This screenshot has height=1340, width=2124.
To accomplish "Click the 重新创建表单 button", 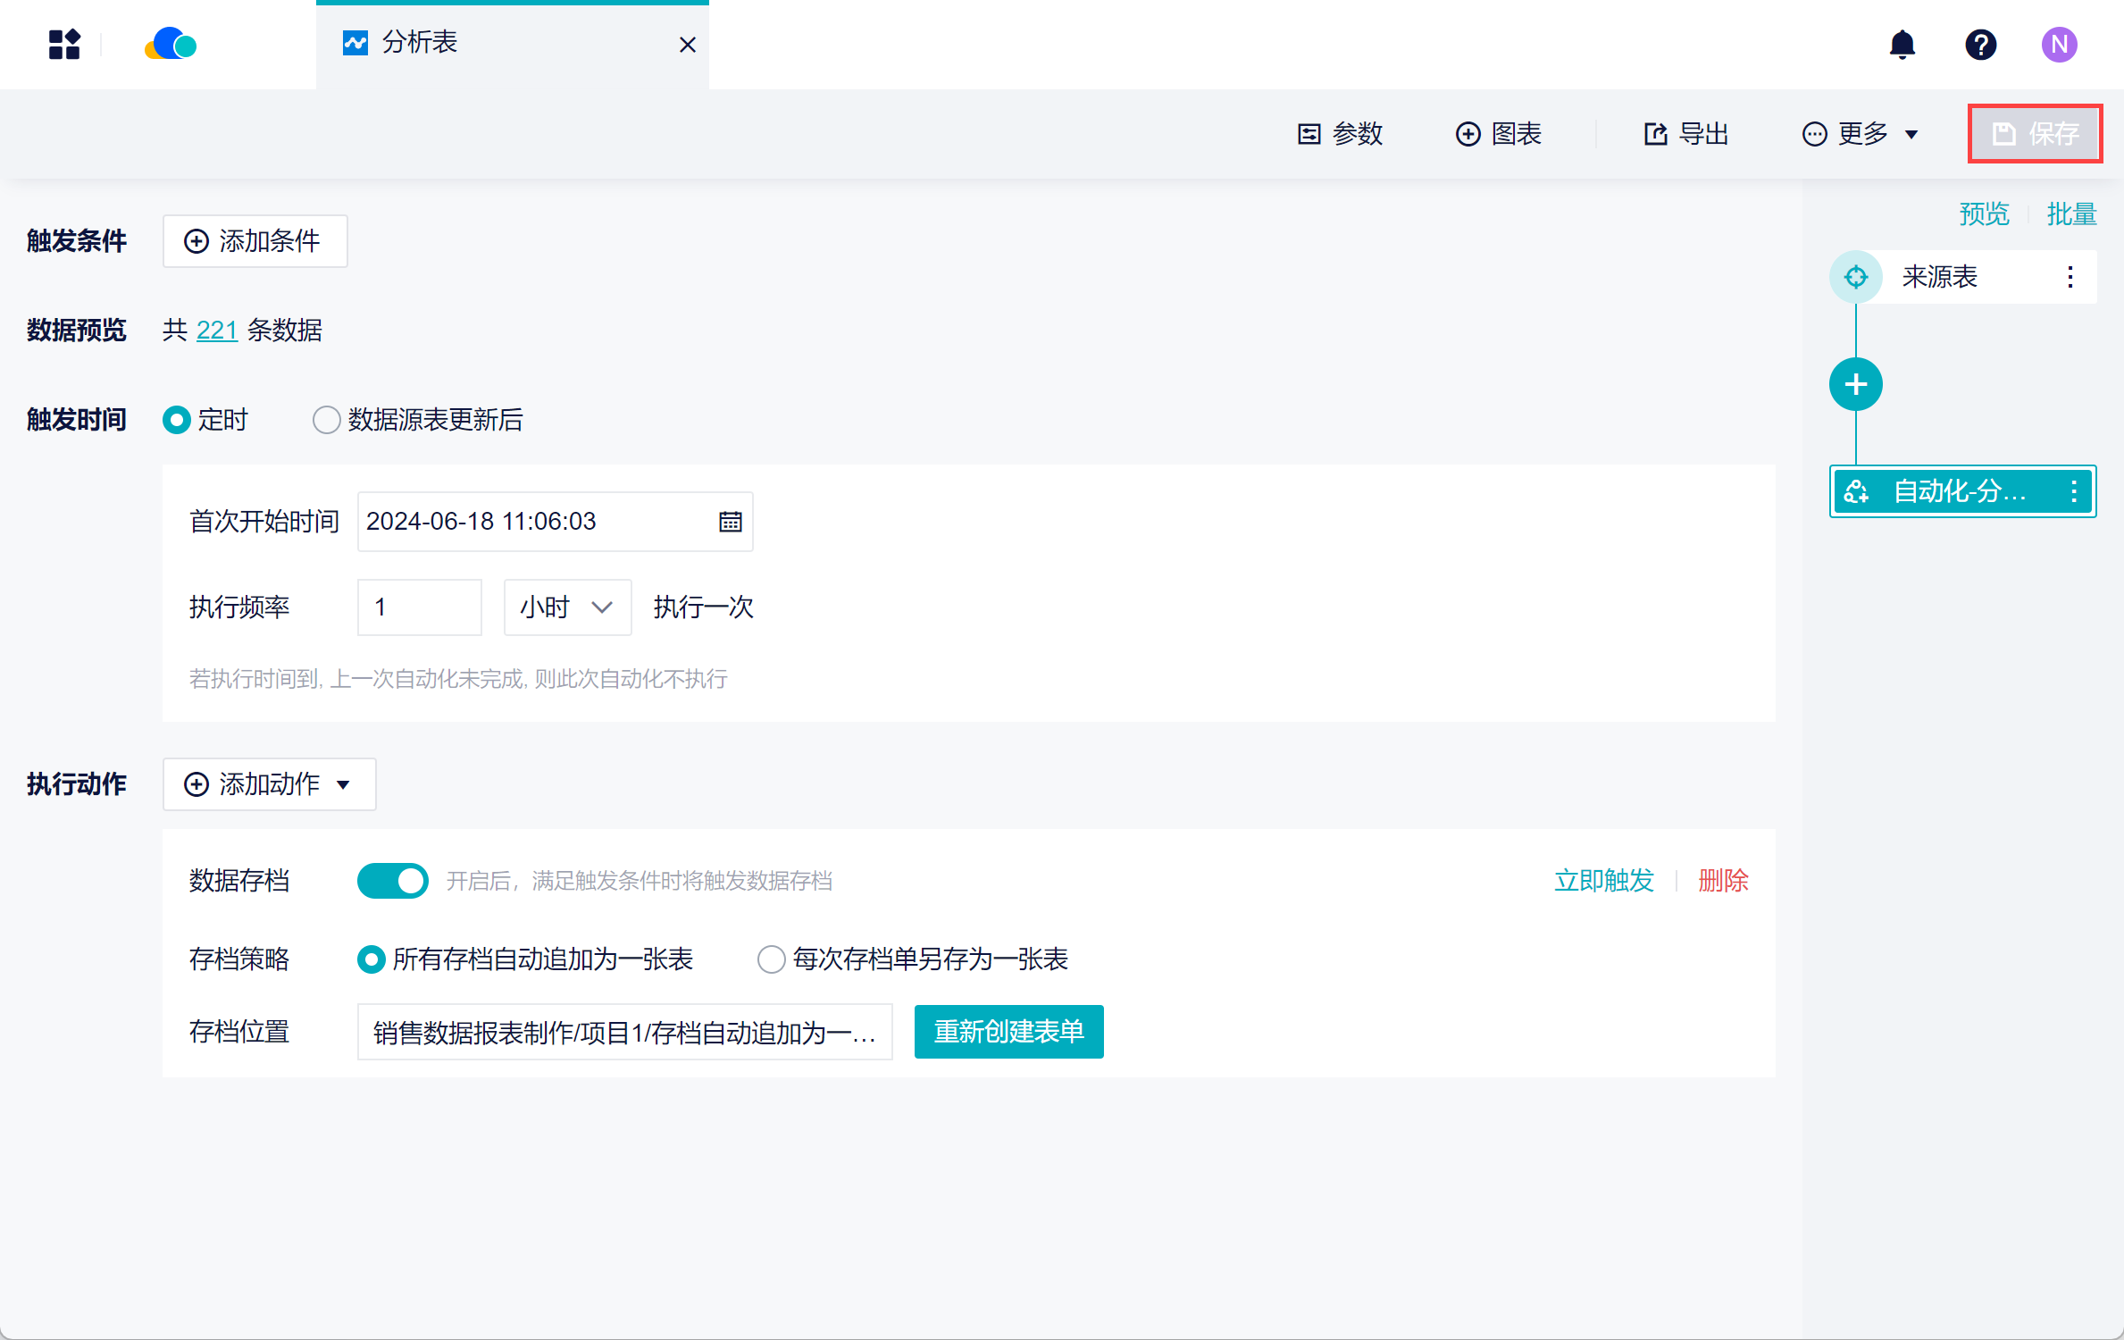I will (1008, 1032).
